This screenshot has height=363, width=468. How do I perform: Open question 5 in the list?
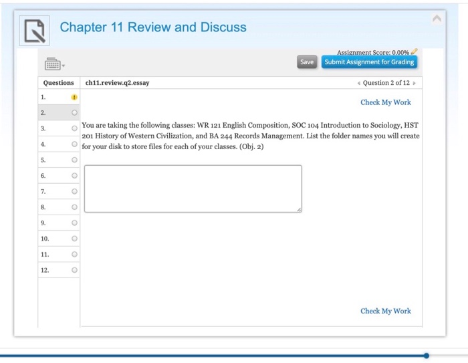tap(59, 160)
